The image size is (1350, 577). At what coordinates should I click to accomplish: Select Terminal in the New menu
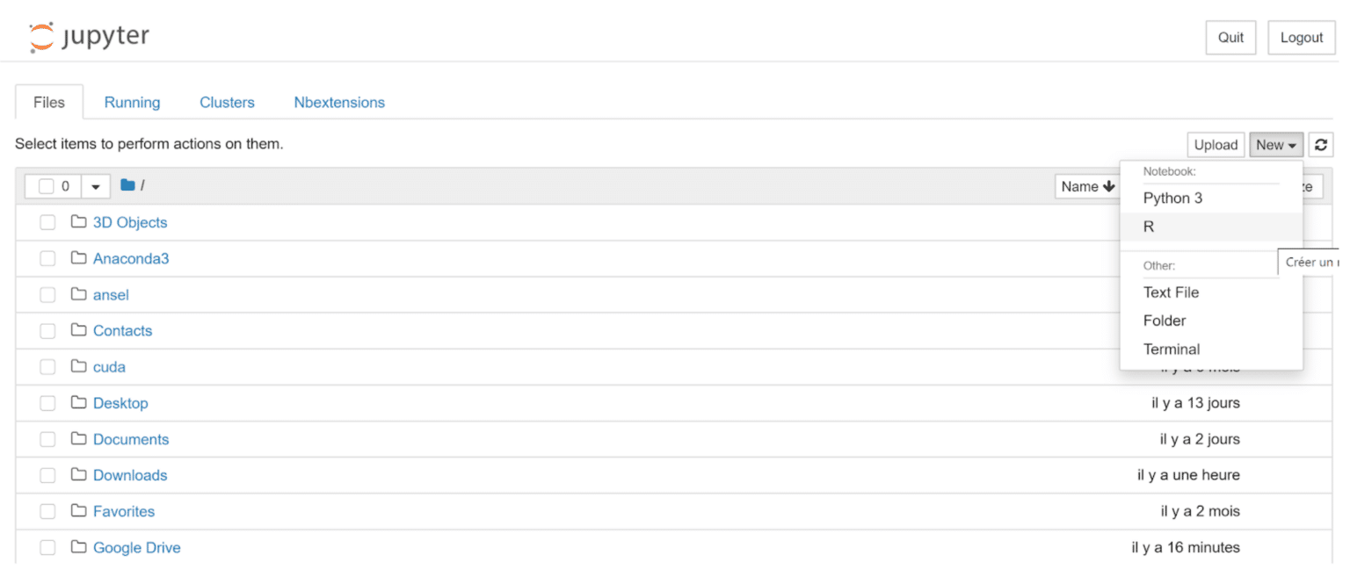pos(1171,349)
